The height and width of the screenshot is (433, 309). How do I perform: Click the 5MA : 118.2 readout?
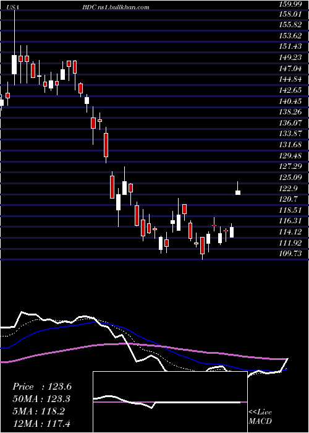coord(38,411)
